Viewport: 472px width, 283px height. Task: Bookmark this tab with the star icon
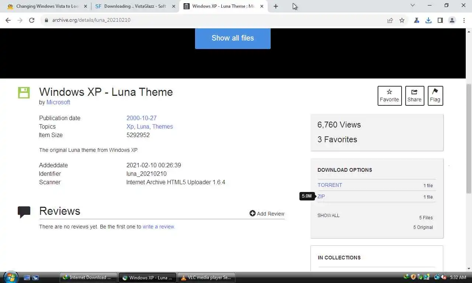click(402, 20)
